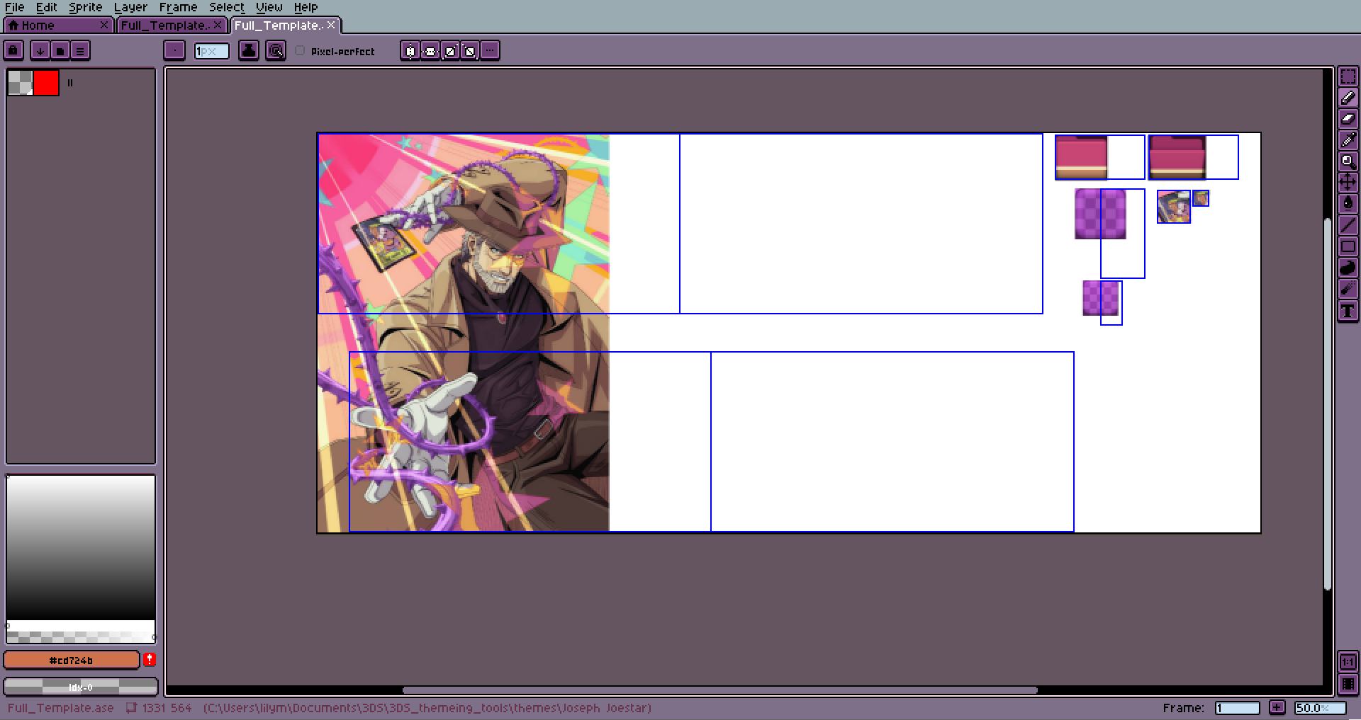Open the brush type selector
1361x720 pixels.
point(174,50)
